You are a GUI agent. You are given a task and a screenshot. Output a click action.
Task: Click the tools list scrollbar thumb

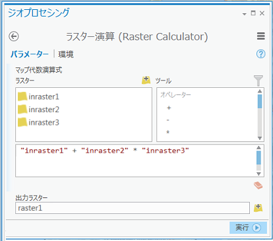coord(260,101)
